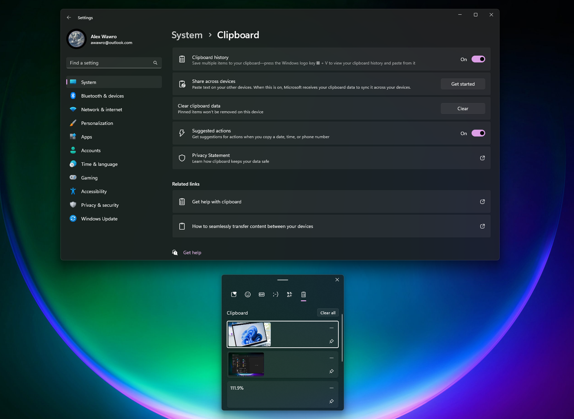Image resolution: width=574 pixels, height=419 pixels.
Task: Click the Privacy & security shield icon
Action: (73, 205)
